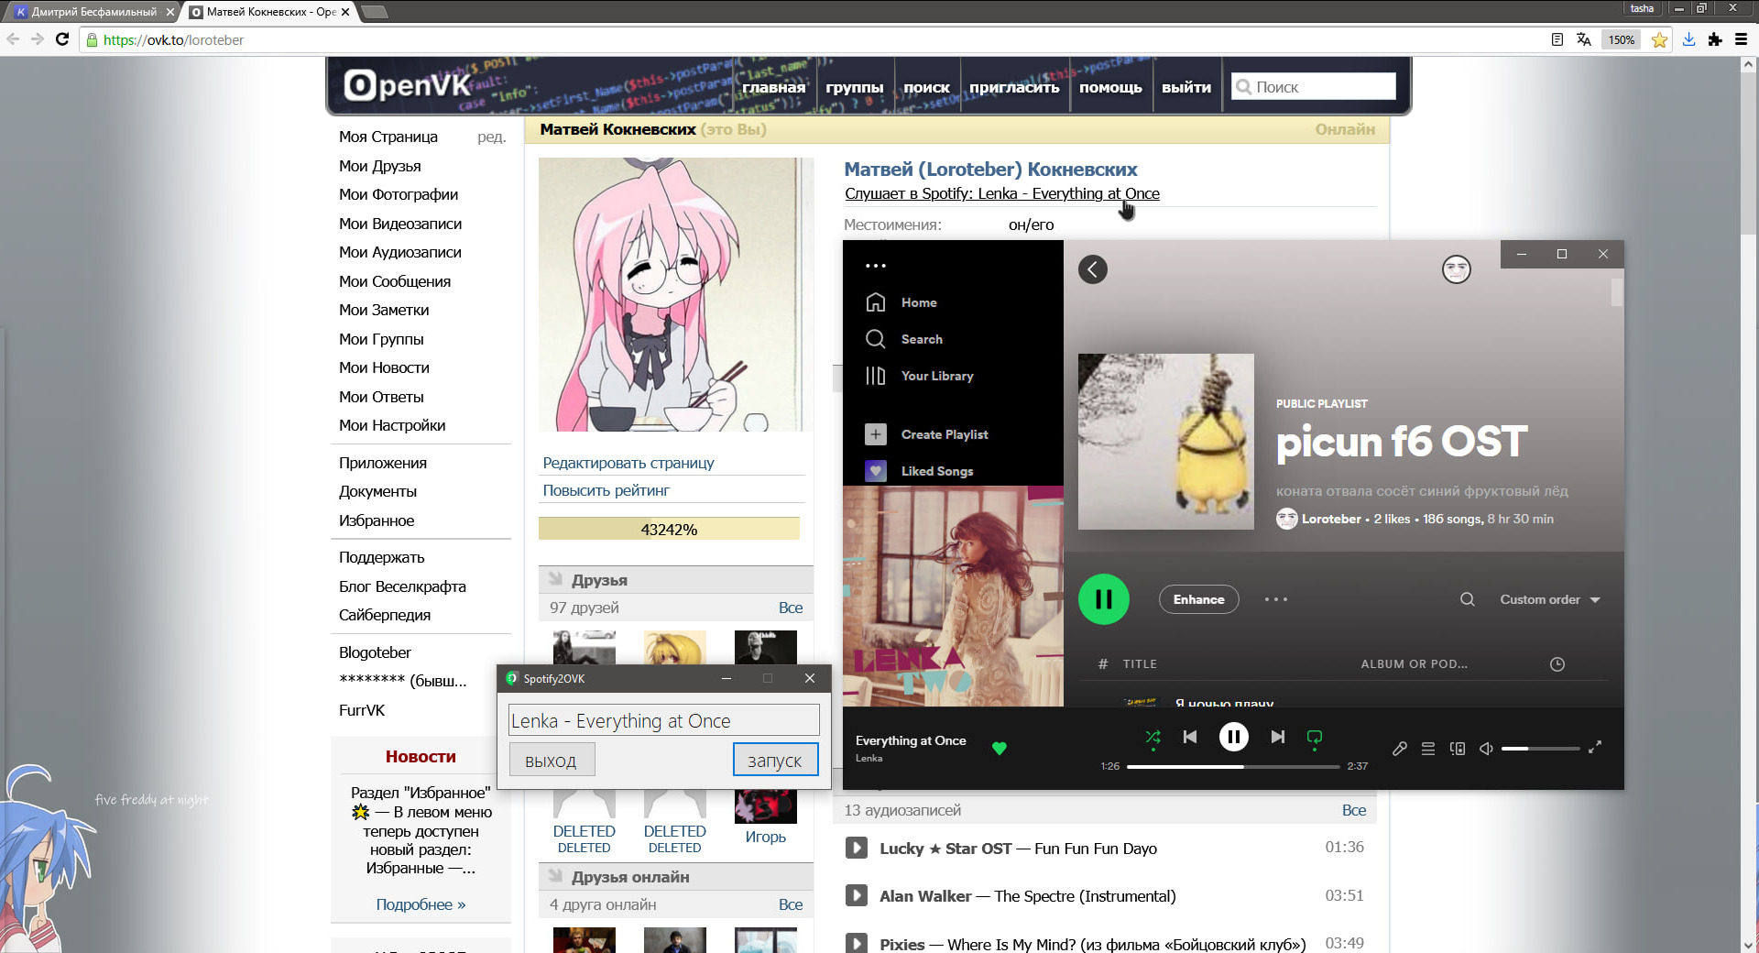
Task: Open главная in the OpenVK header
Action: (x=773, y=87)
